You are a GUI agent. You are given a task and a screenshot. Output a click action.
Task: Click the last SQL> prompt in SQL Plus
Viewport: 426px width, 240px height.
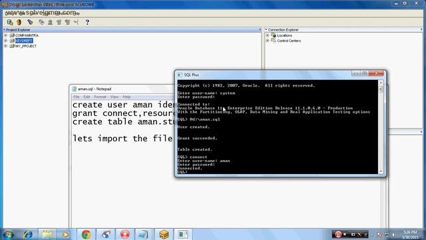pos(182,172)
